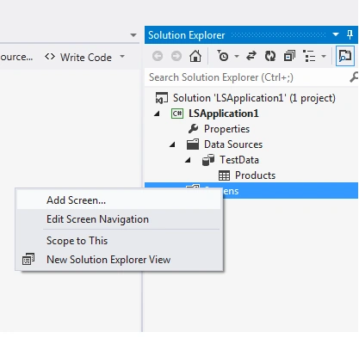The width and height of the screenshot is (359, 338).
Task: Select the highlighted Screens row
Action: [290, 191]
